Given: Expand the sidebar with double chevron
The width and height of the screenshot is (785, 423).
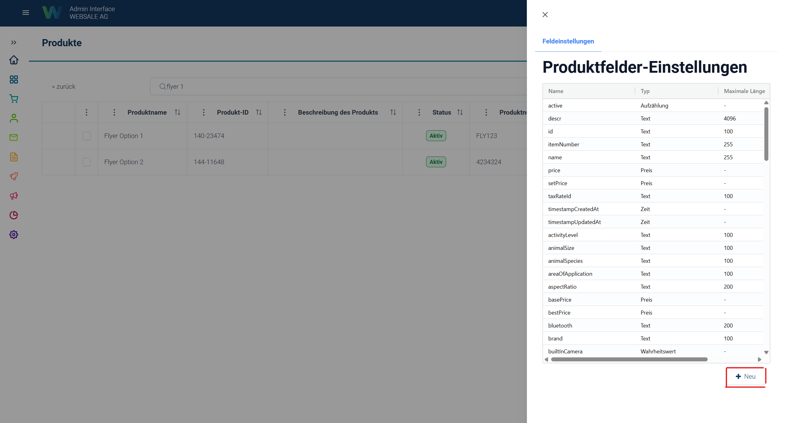Looking at the screenshot, I should click(x=14, y=43).
